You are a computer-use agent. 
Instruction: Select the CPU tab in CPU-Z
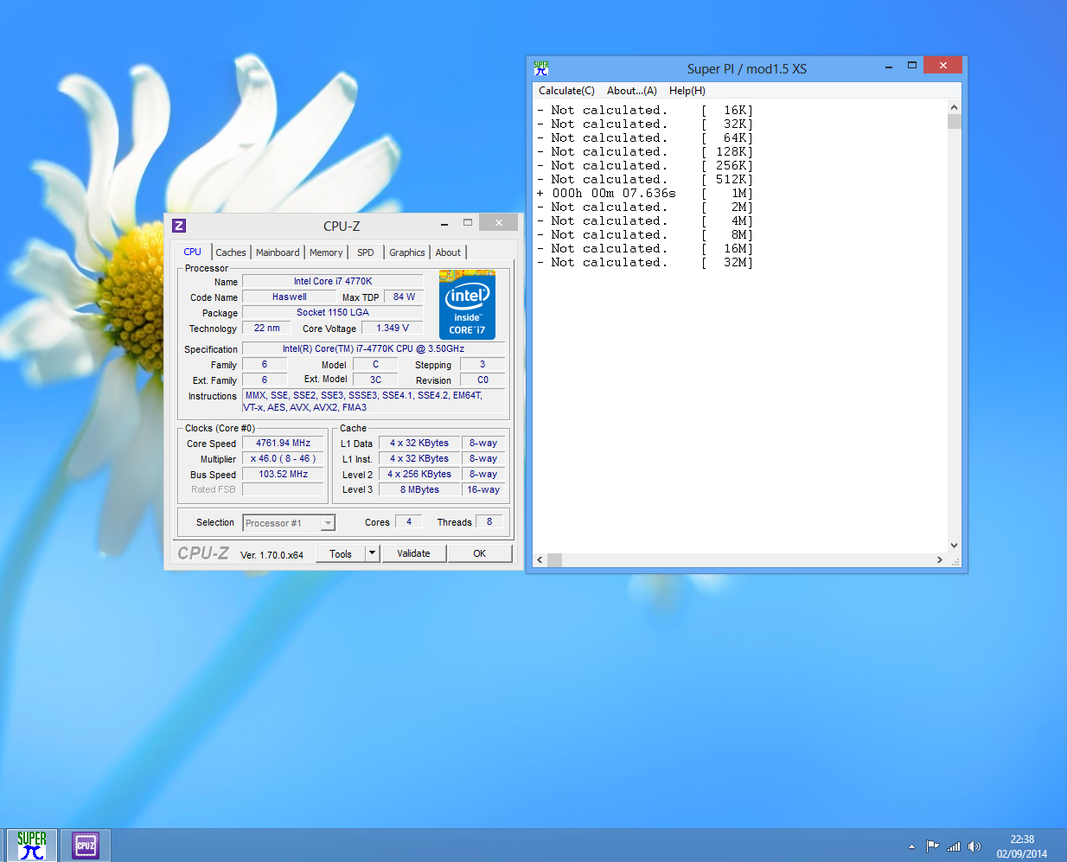click(192, 252)
